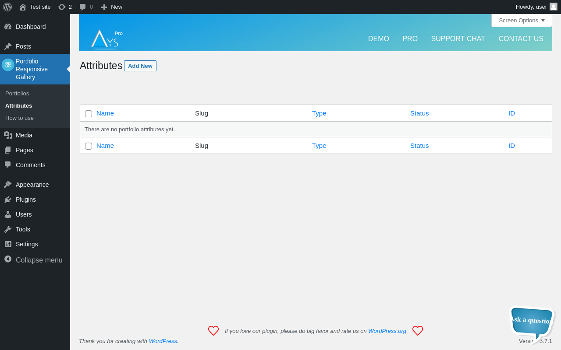The width and height of the screenshot is (561, 350).
Task: Open the updates icon showing 2
Action: 62,7
